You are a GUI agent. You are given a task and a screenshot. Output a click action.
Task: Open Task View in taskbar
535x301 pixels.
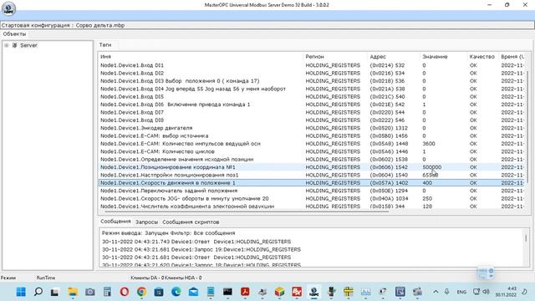(54, 292)
